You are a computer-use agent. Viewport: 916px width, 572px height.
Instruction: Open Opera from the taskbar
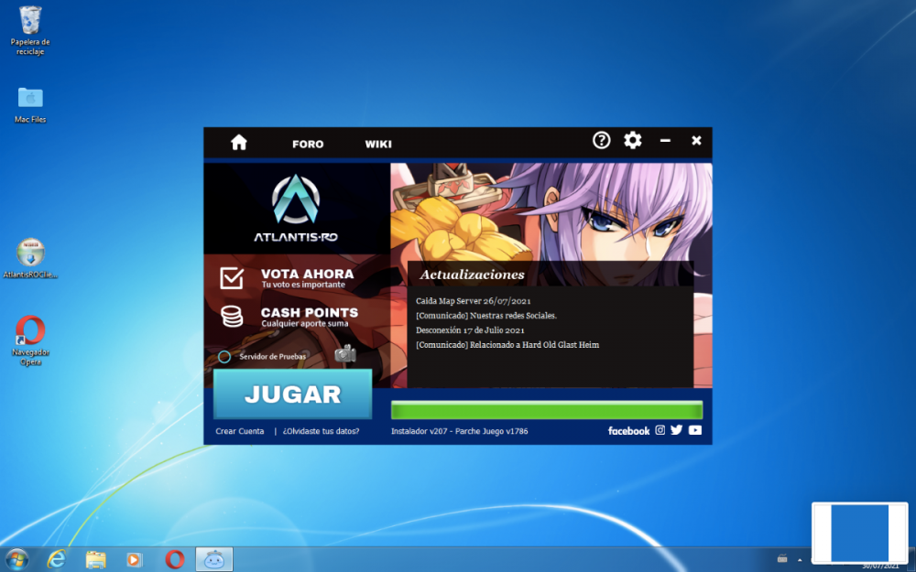coord(174,559)
